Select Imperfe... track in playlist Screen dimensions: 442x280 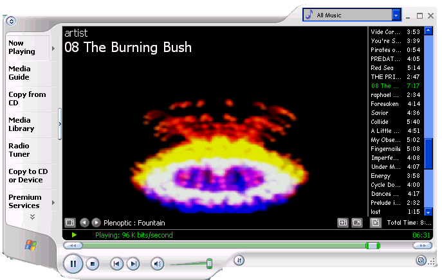[x=396, y=158]
